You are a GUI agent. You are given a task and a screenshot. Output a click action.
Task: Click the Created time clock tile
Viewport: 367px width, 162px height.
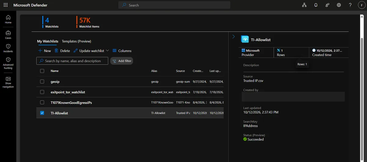pyautogui.click(x=329, y=53)
